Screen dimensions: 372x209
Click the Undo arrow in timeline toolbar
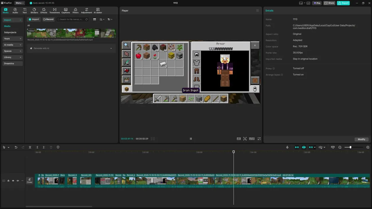click(16, 147)
